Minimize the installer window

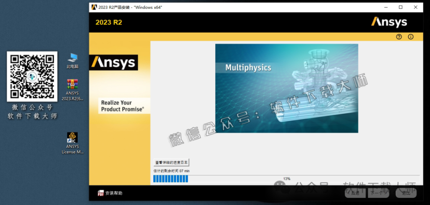point(385,8)
